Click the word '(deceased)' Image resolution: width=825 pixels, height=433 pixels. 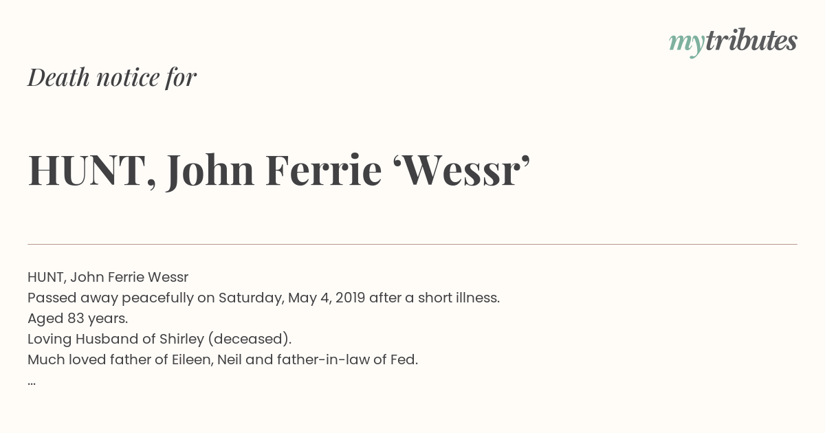(250, 339)
